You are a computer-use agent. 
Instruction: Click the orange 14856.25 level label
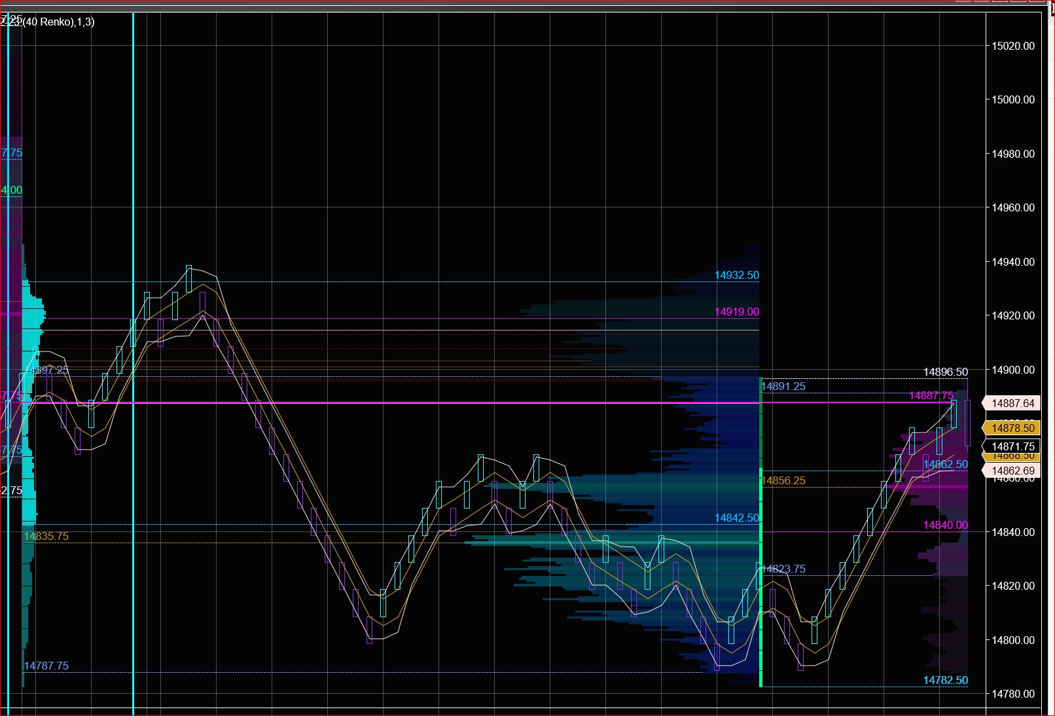click(783, 480)
